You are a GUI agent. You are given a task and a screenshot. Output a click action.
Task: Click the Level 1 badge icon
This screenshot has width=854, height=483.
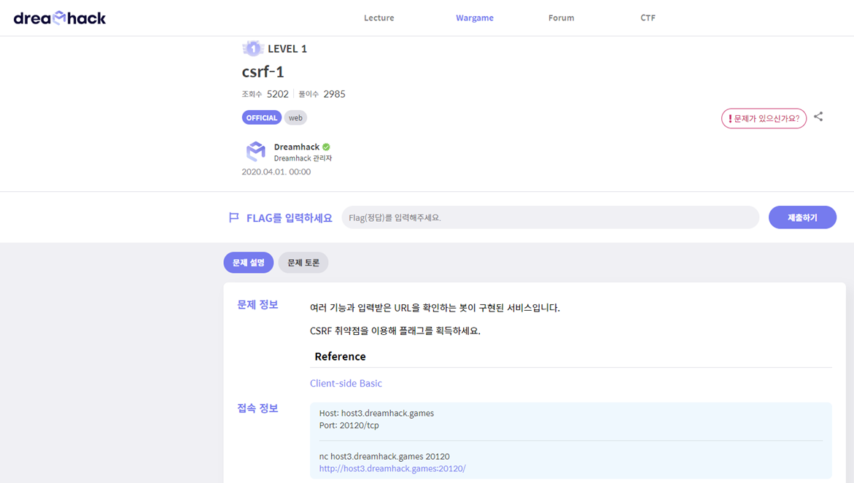[x=253, y=48]
